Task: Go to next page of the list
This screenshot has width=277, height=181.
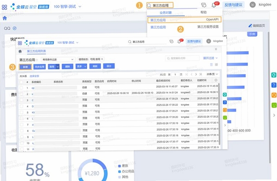Action: click(x=196, y=74)
